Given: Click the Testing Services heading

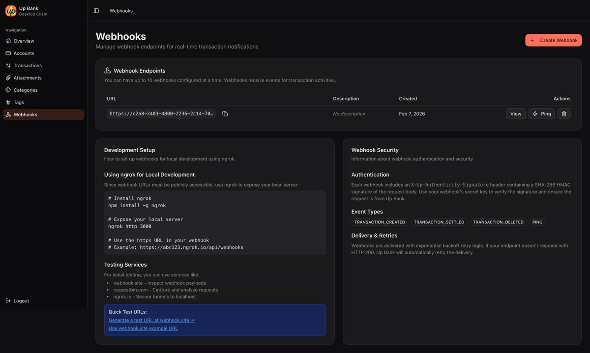Looking at the screenshot, I should (125, 265).
